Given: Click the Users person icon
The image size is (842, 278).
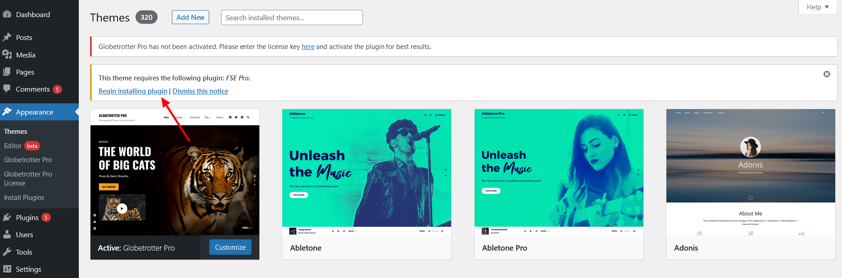Looking at the screenshot, I should (7, 234).
